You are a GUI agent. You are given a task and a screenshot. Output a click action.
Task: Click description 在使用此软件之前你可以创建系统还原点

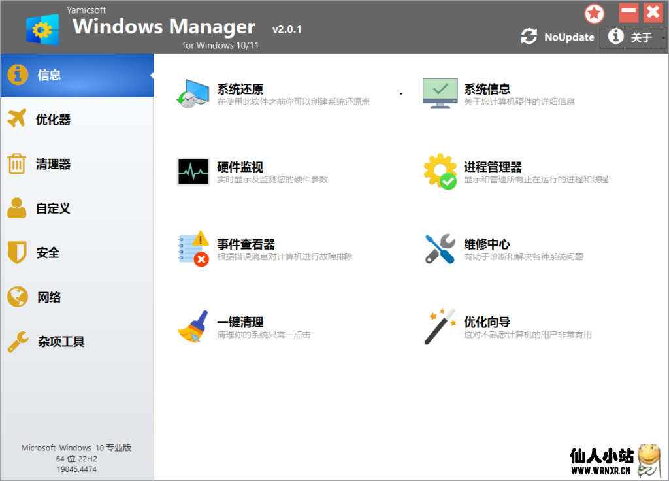pyautogui.click(x=293, y=101)
